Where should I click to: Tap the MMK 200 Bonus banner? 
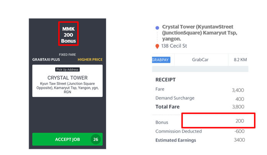tap(69, 34)
